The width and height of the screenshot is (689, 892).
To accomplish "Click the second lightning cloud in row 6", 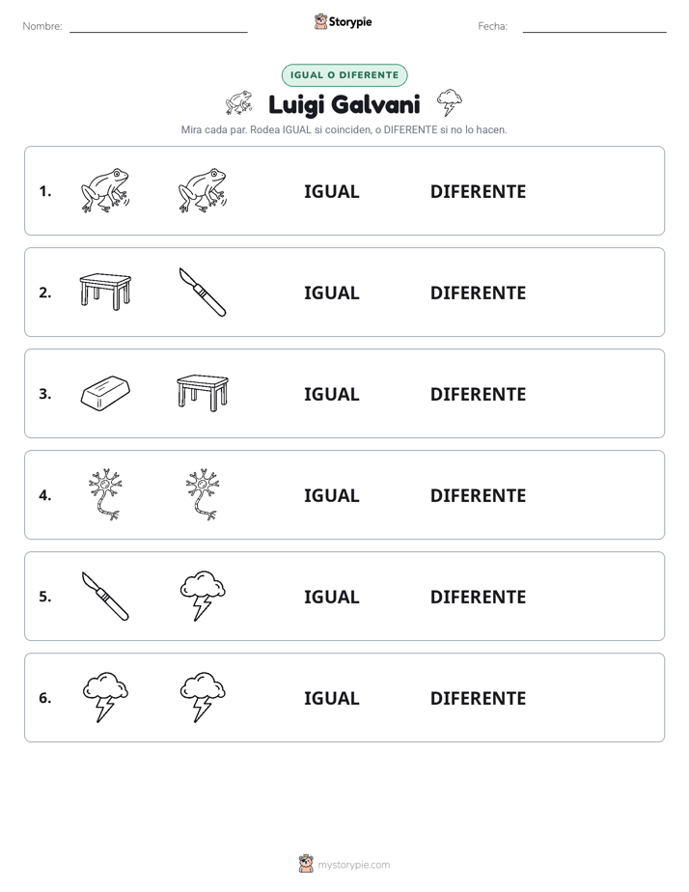I will pyautogui.click(x=203, y=697).
